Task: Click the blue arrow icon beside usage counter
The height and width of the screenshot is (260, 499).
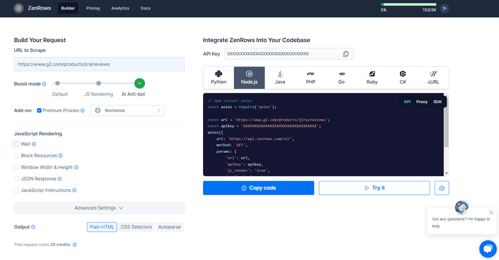Action: tap(445, 8)
